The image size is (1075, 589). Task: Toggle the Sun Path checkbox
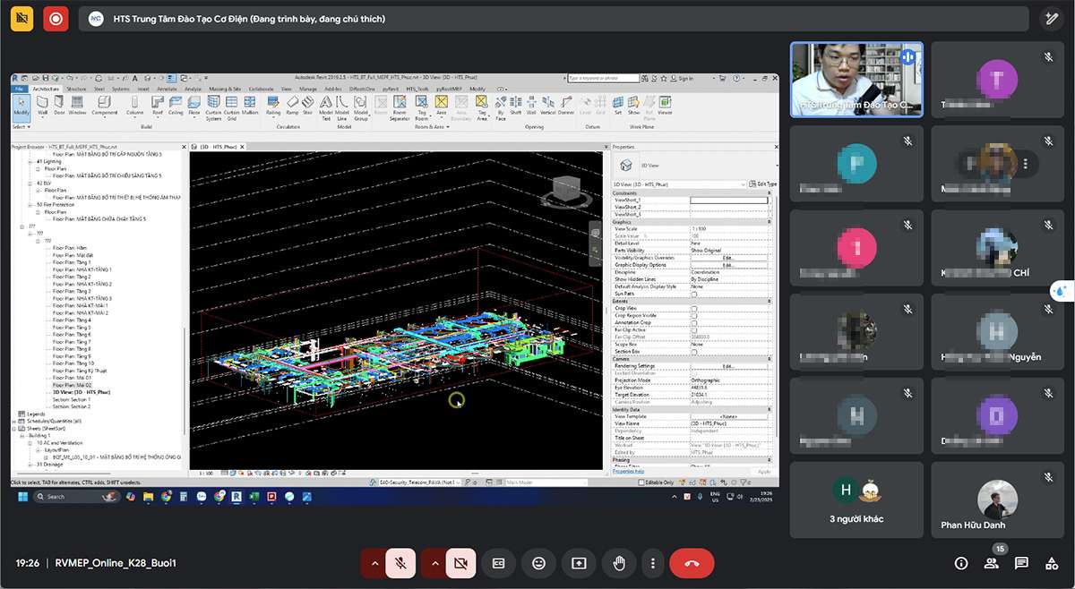click(x=694, y=294)
